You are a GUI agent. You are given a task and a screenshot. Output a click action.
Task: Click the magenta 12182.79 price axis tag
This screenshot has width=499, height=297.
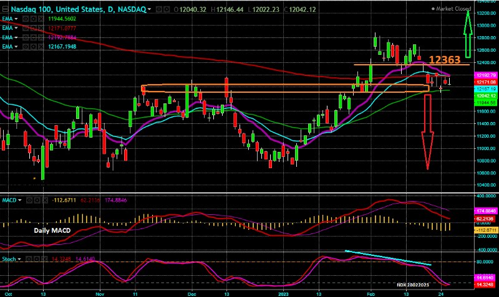point(486,75)
